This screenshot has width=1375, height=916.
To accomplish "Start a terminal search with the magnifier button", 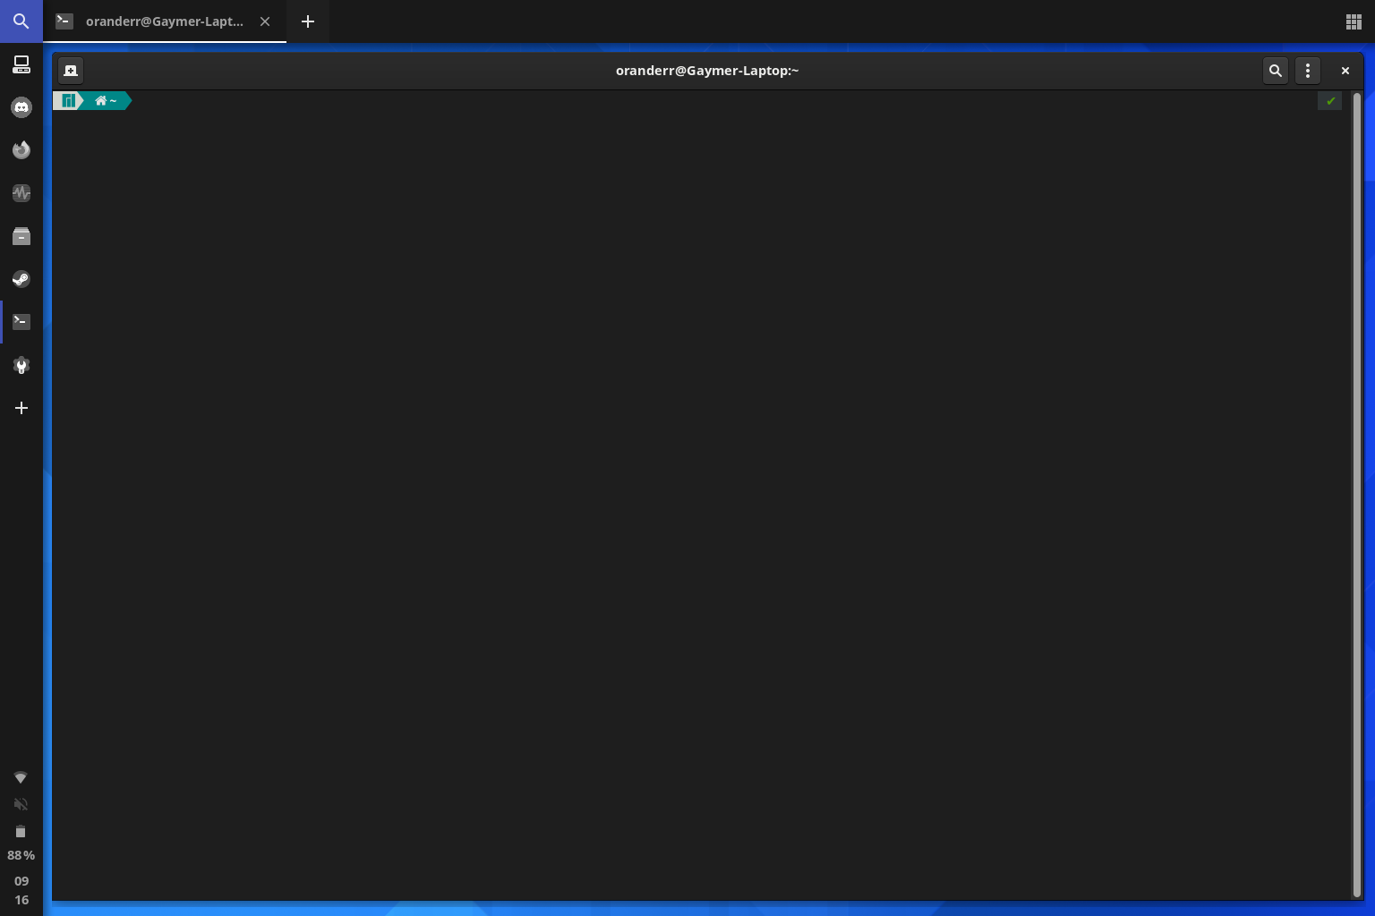I will [x=1276, y=71].
